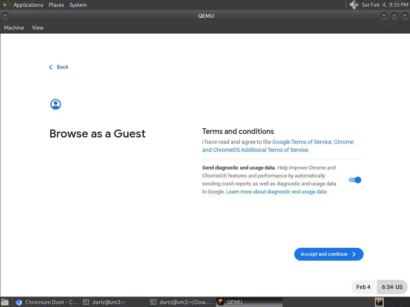Open the System menu
Image resolution: width=410 pixels, height=307 pixels.
coord(78,5)
